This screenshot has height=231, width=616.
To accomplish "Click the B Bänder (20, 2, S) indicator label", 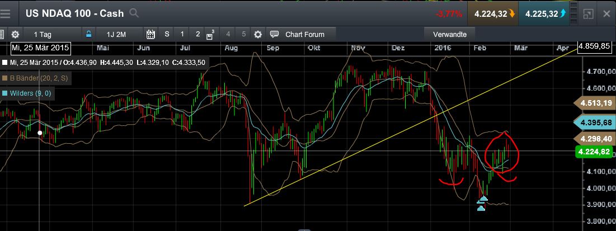I will pos(39,78).
